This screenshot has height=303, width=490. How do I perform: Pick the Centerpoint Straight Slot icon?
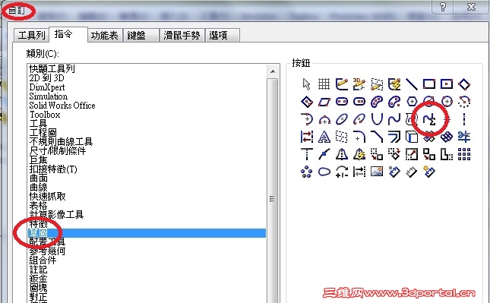359,102
